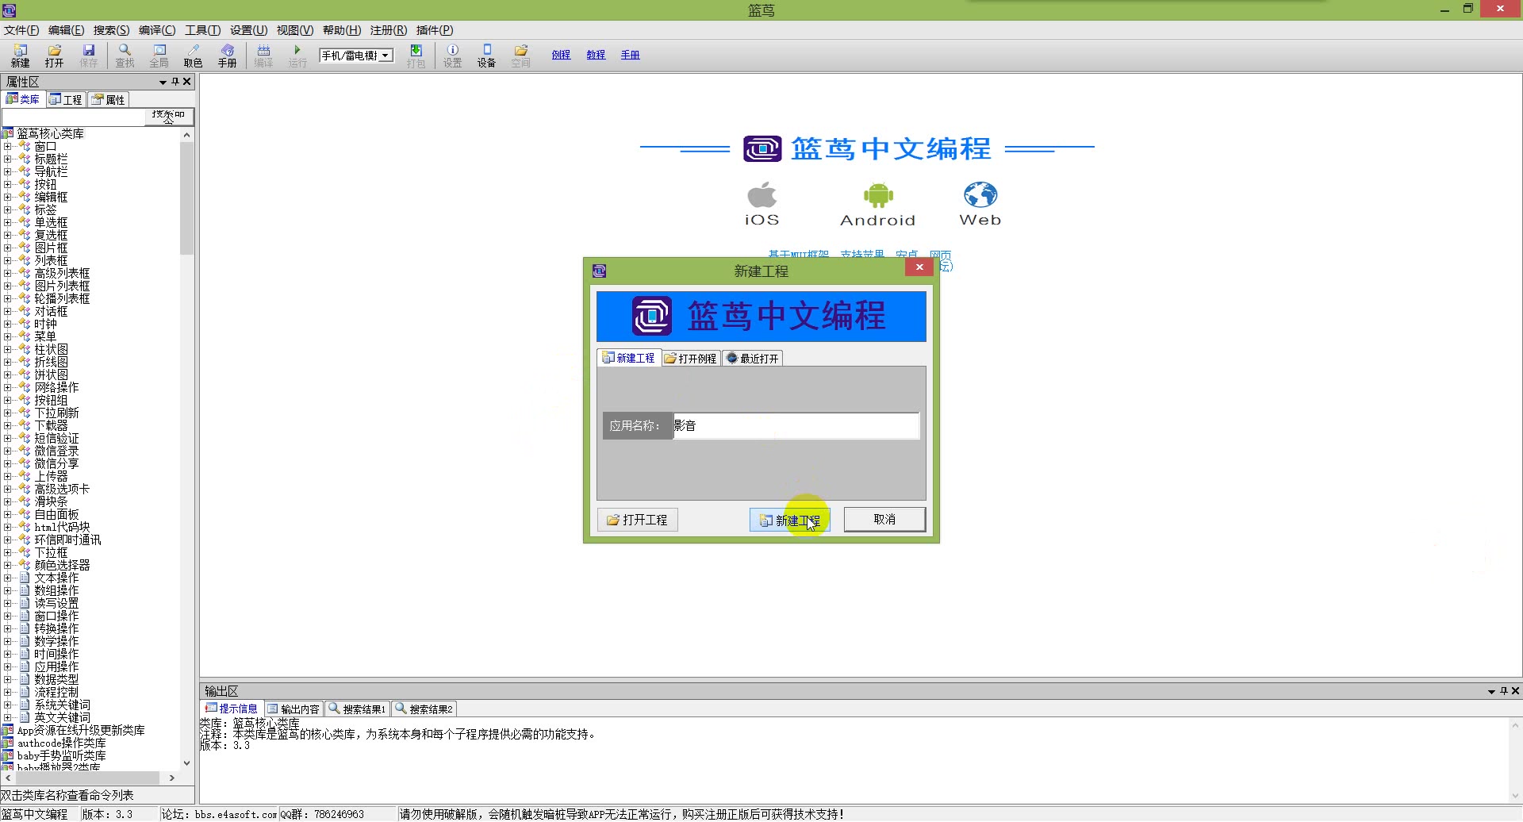Click the 保存 (Save) toolbar icon
The height and width of the screenshot is (822, 1523).
pyautogui.click(x=88, y=56)
